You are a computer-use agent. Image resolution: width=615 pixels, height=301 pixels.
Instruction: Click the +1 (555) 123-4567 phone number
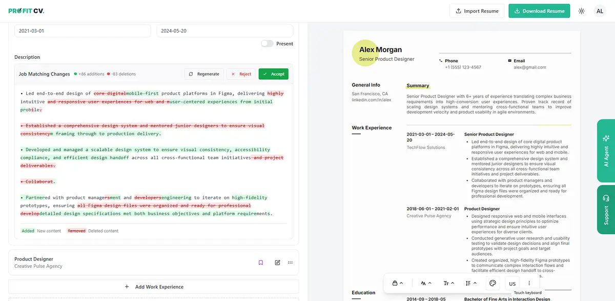(x=463, y=67)
